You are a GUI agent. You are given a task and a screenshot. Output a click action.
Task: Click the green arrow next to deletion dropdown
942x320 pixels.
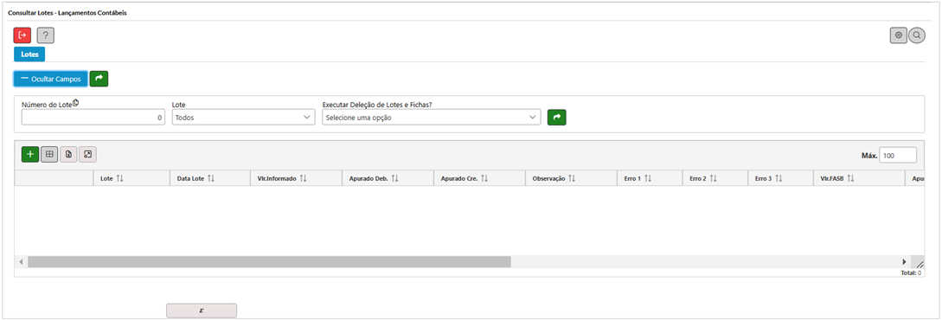click(557, 118)
